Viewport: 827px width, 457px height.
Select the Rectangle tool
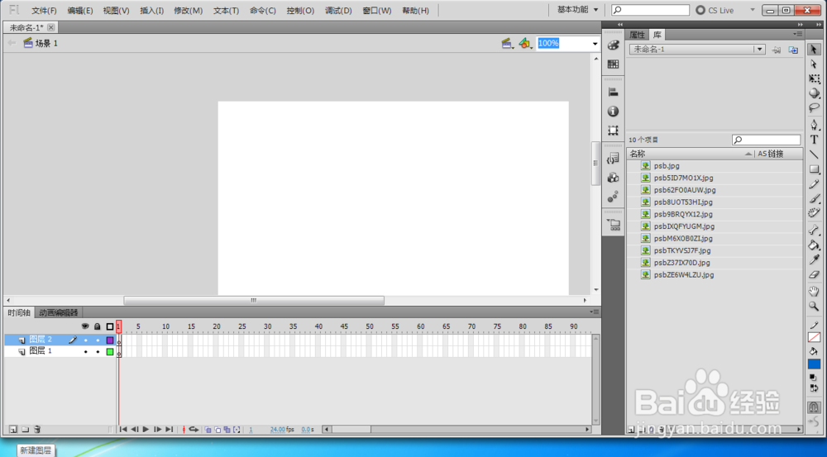814,169
